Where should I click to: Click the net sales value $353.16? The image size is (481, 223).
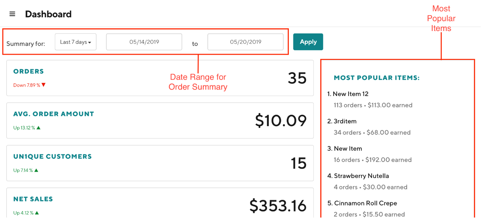[278, 205]
